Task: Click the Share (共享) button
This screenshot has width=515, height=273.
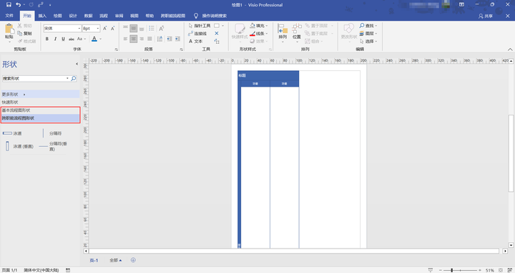Action: coord(486,16)
